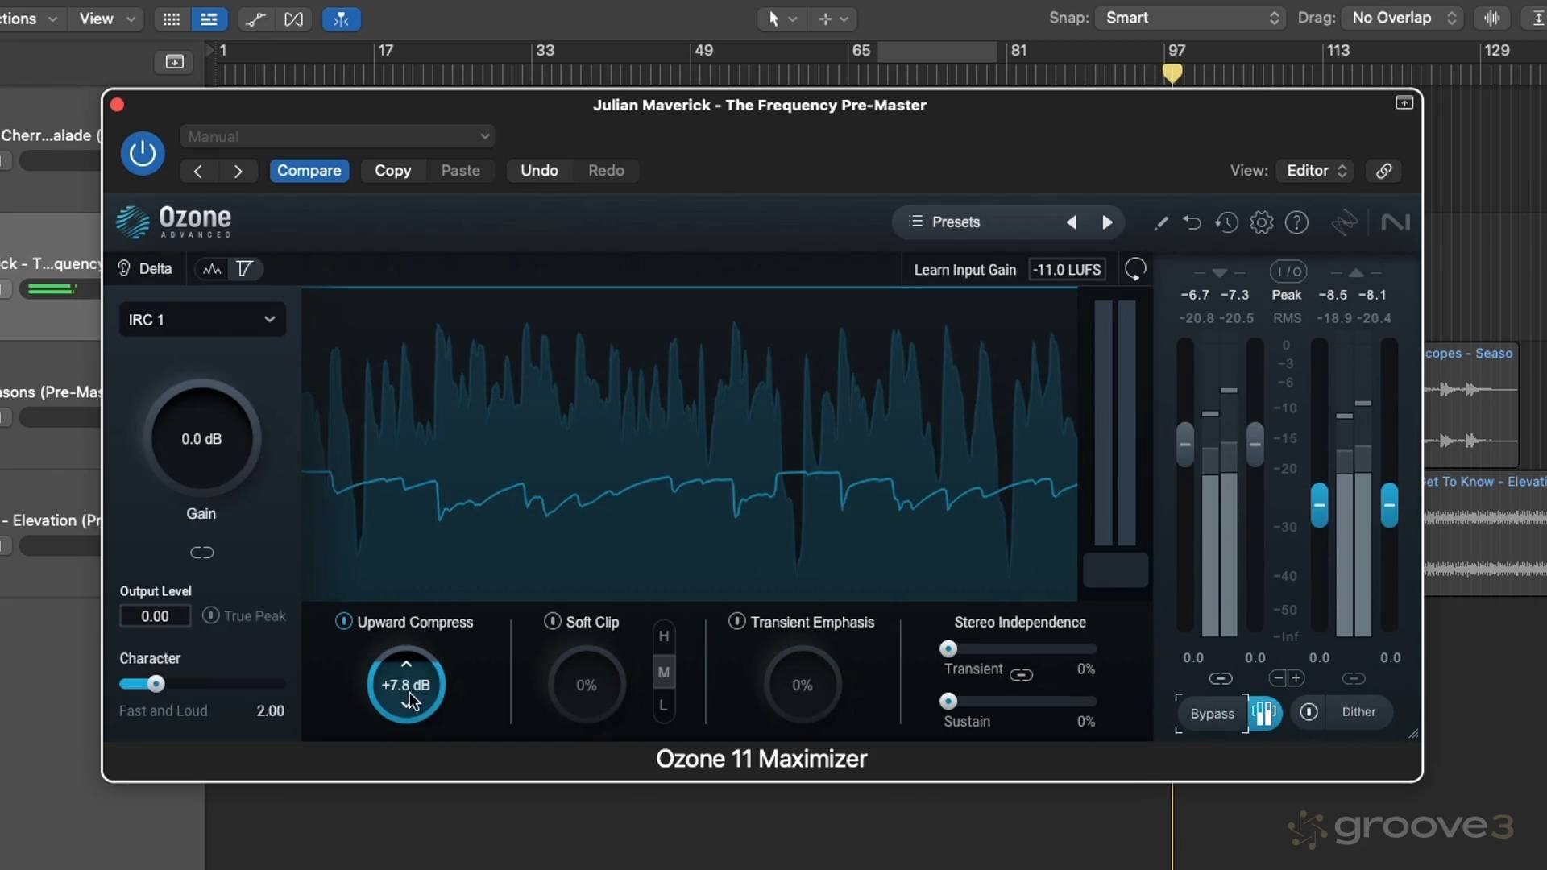Open the Ozone Presets list
Viewport: 1547px width, 870px height.
click(x=955, y=222)
